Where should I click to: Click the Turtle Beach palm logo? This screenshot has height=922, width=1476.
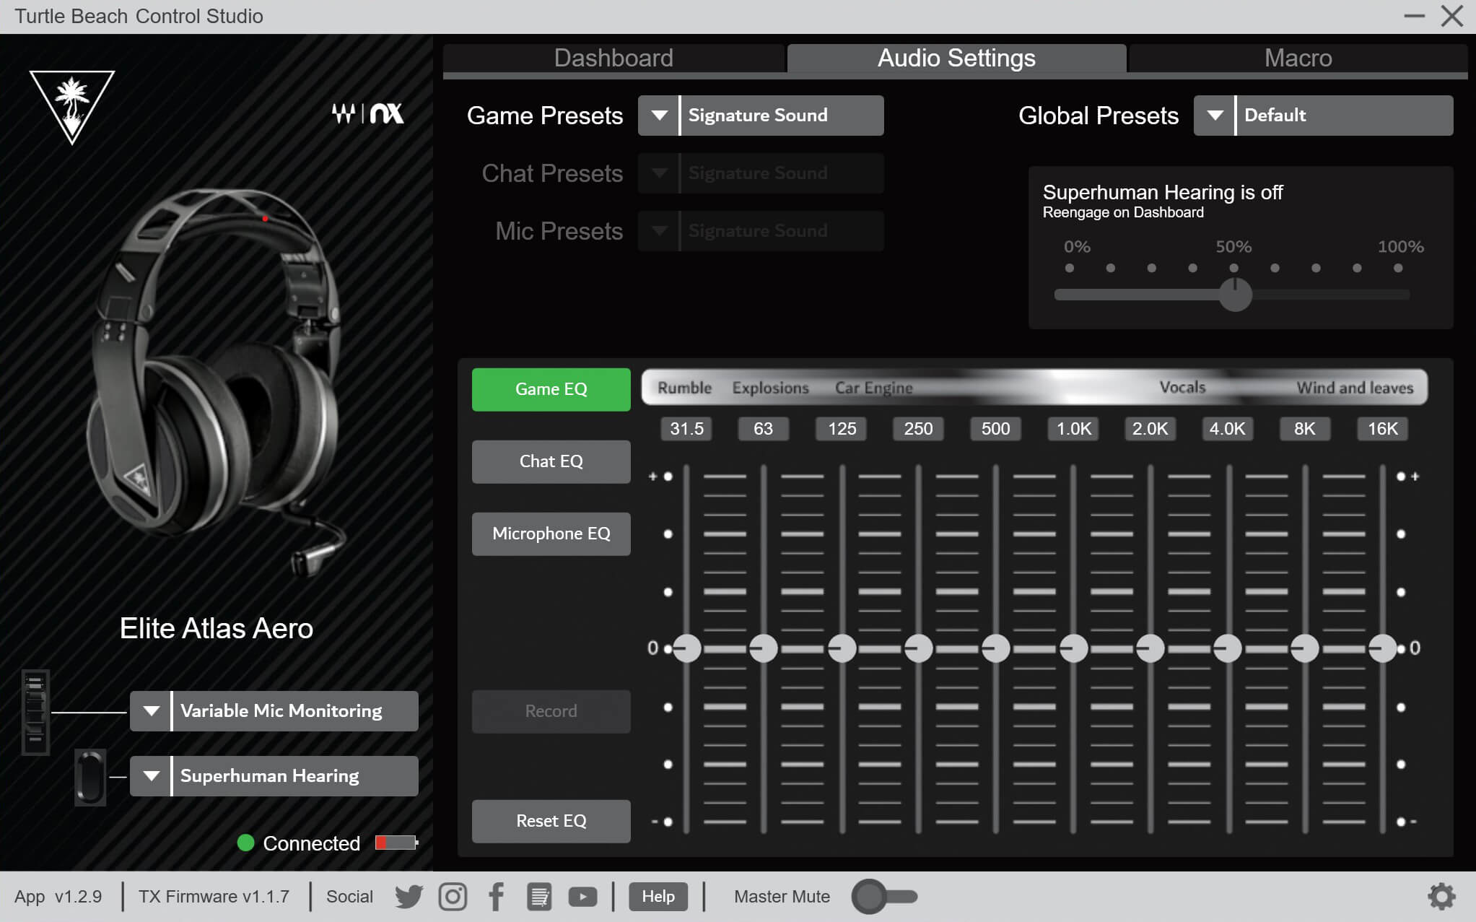[72, 105]
